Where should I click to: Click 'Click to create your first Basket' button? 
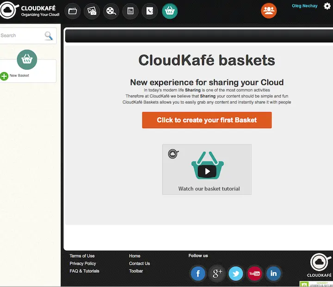pos(207,120)
